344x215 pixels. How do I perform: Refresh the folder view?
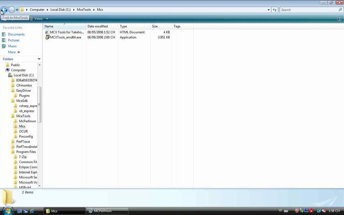click(274, 10)
